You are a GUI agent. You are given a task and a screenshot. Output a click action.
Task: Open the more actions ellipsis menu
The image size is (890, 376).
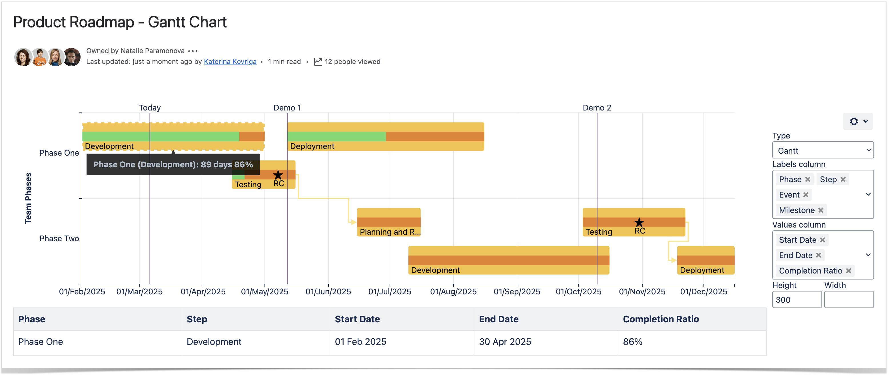[193, 51]
